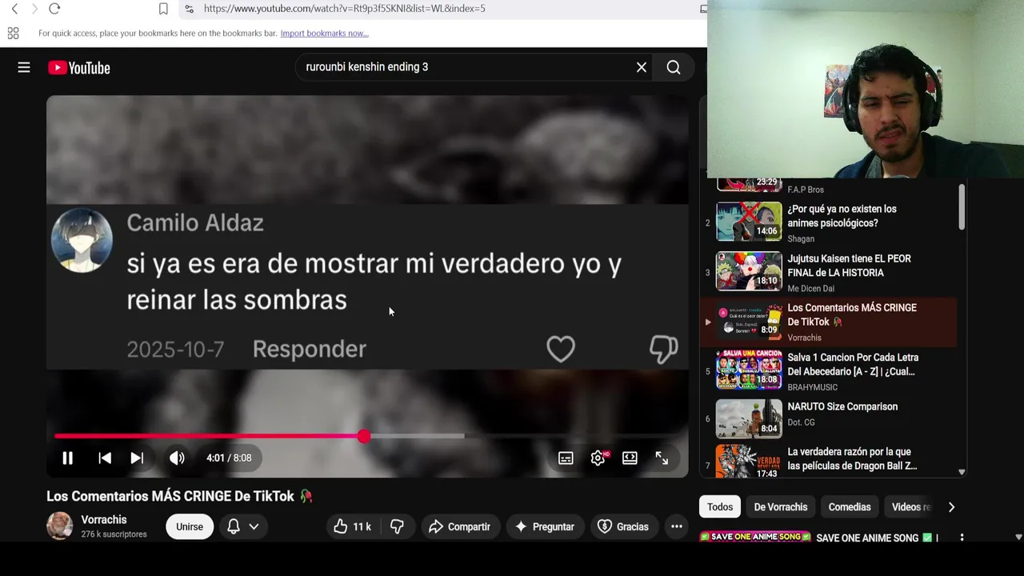Select the Comedias chip
This screenshot has width=1024, height=576.
(850, 507)
